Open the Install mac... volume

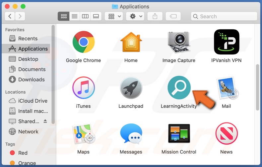(26, 111)
